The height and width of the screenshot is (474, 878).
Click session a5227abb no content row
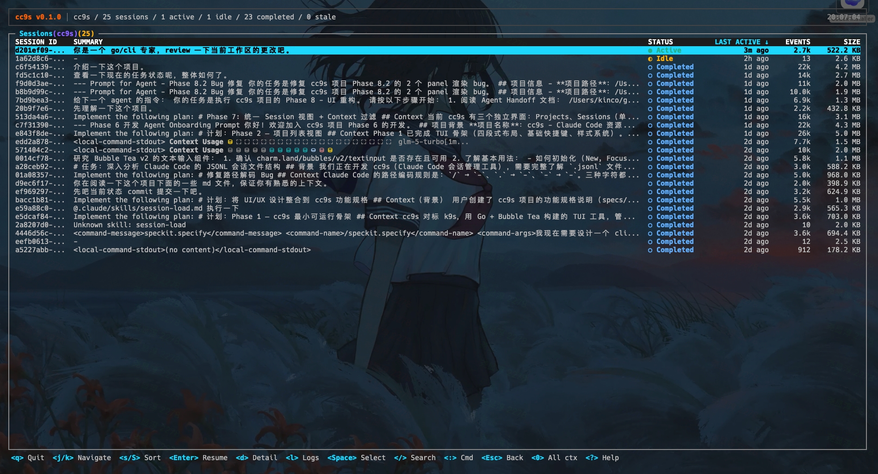(438, 250)
